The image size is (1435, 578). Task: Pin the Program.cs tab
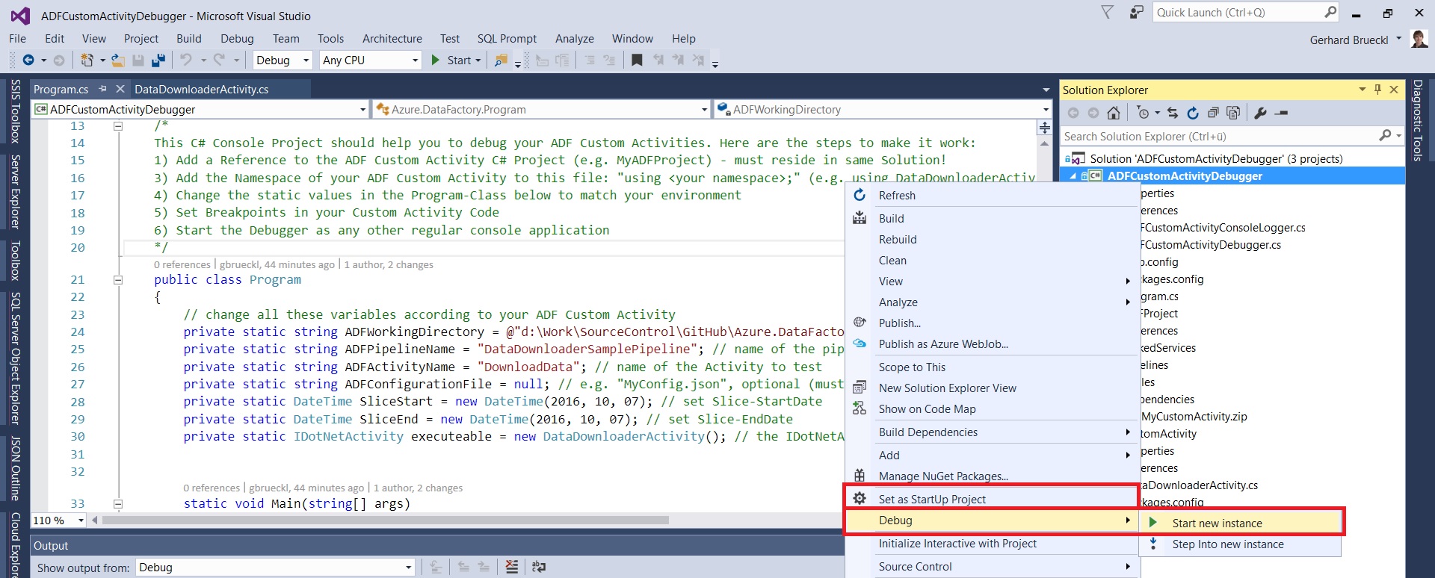pyautogui.click(x=102, y=89)
